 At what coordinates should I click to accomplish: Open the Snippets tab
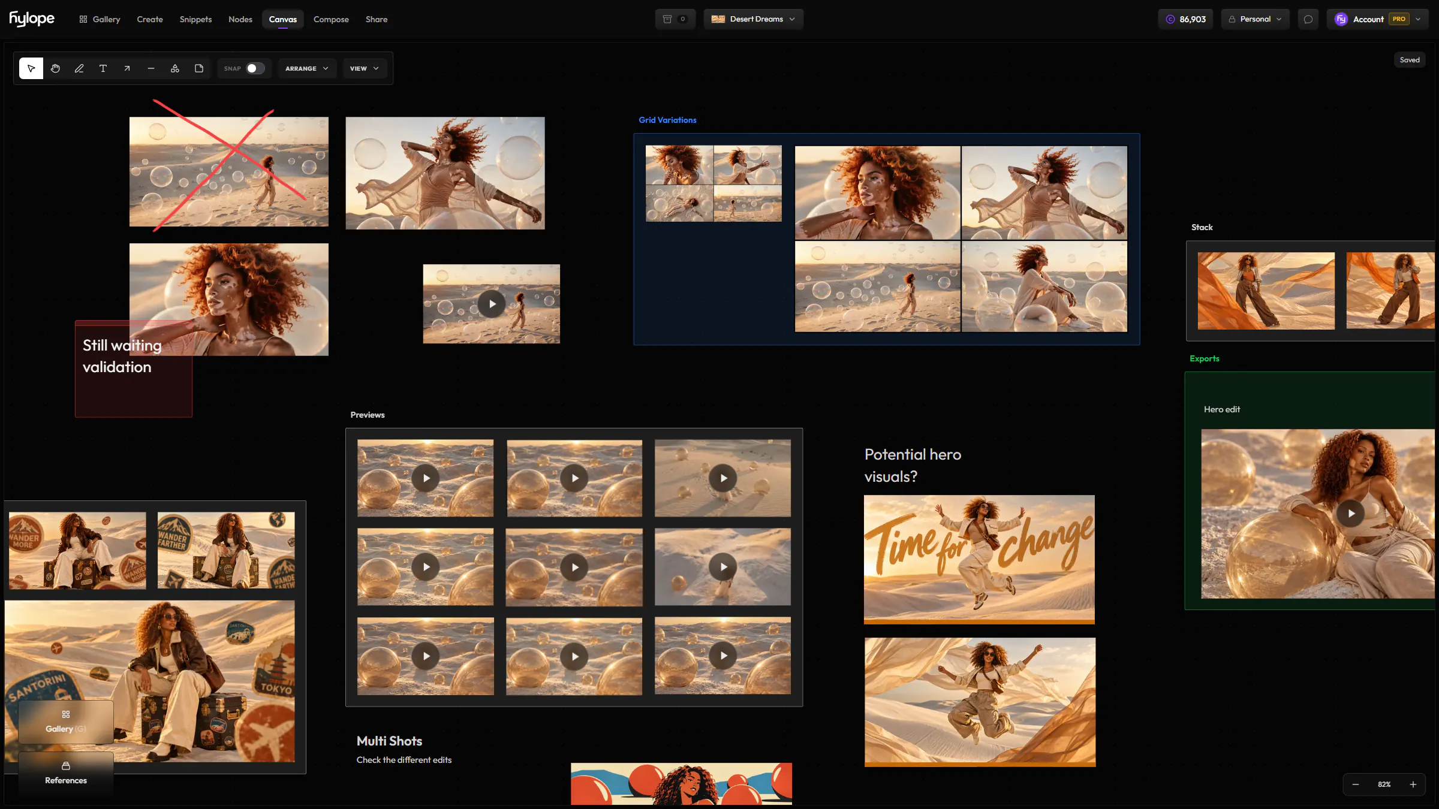(x=195, y=19)
